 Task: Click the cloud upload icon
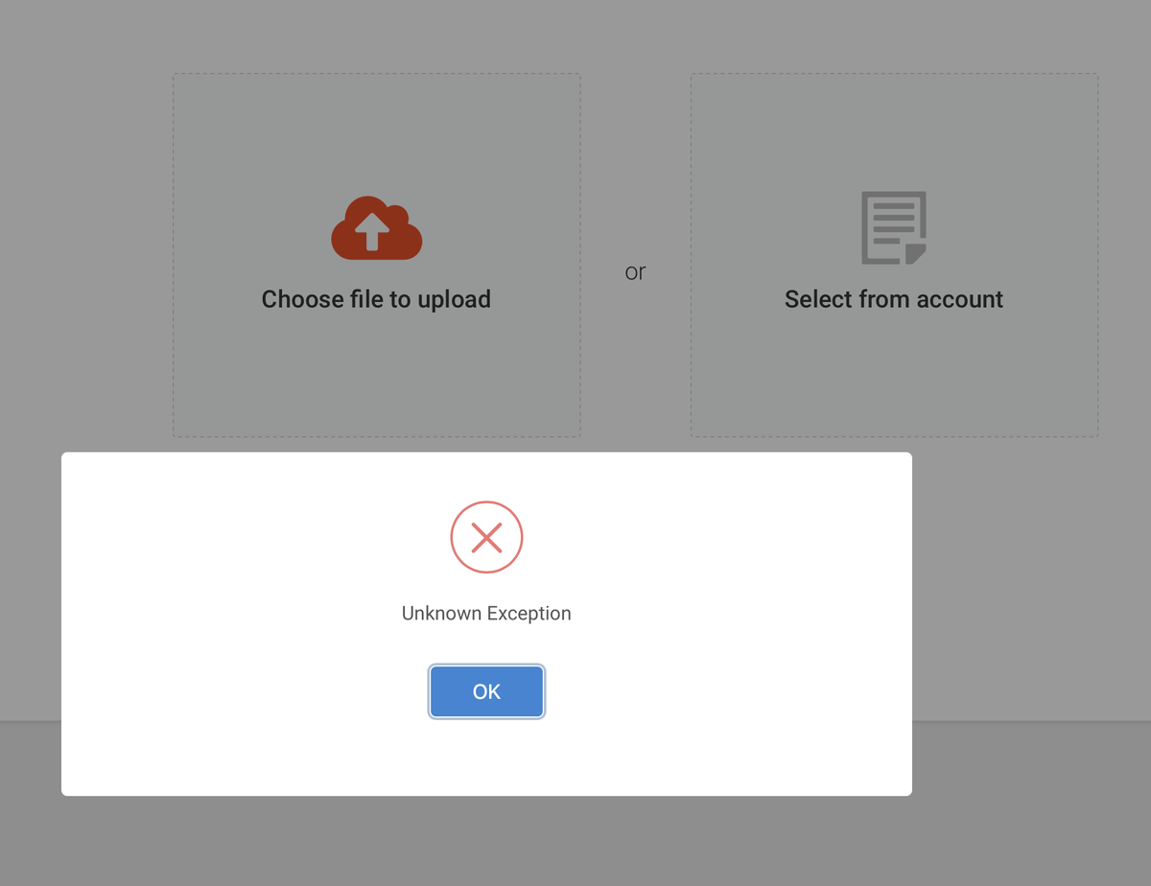point(376,228)
